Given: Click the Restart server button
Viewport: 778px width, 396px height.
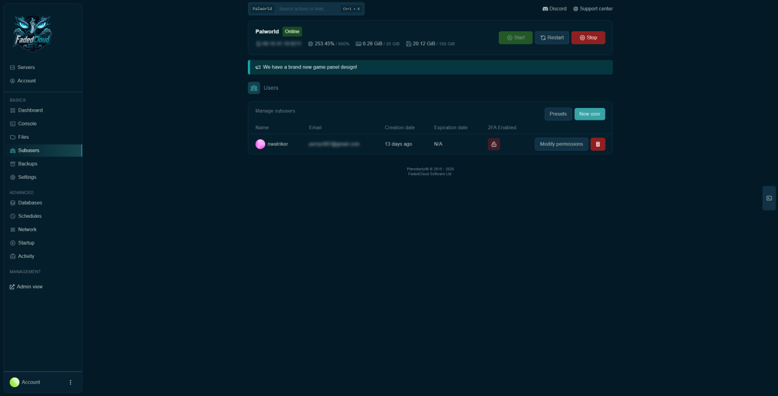Looking at the screenshot, I should point(552,38).
